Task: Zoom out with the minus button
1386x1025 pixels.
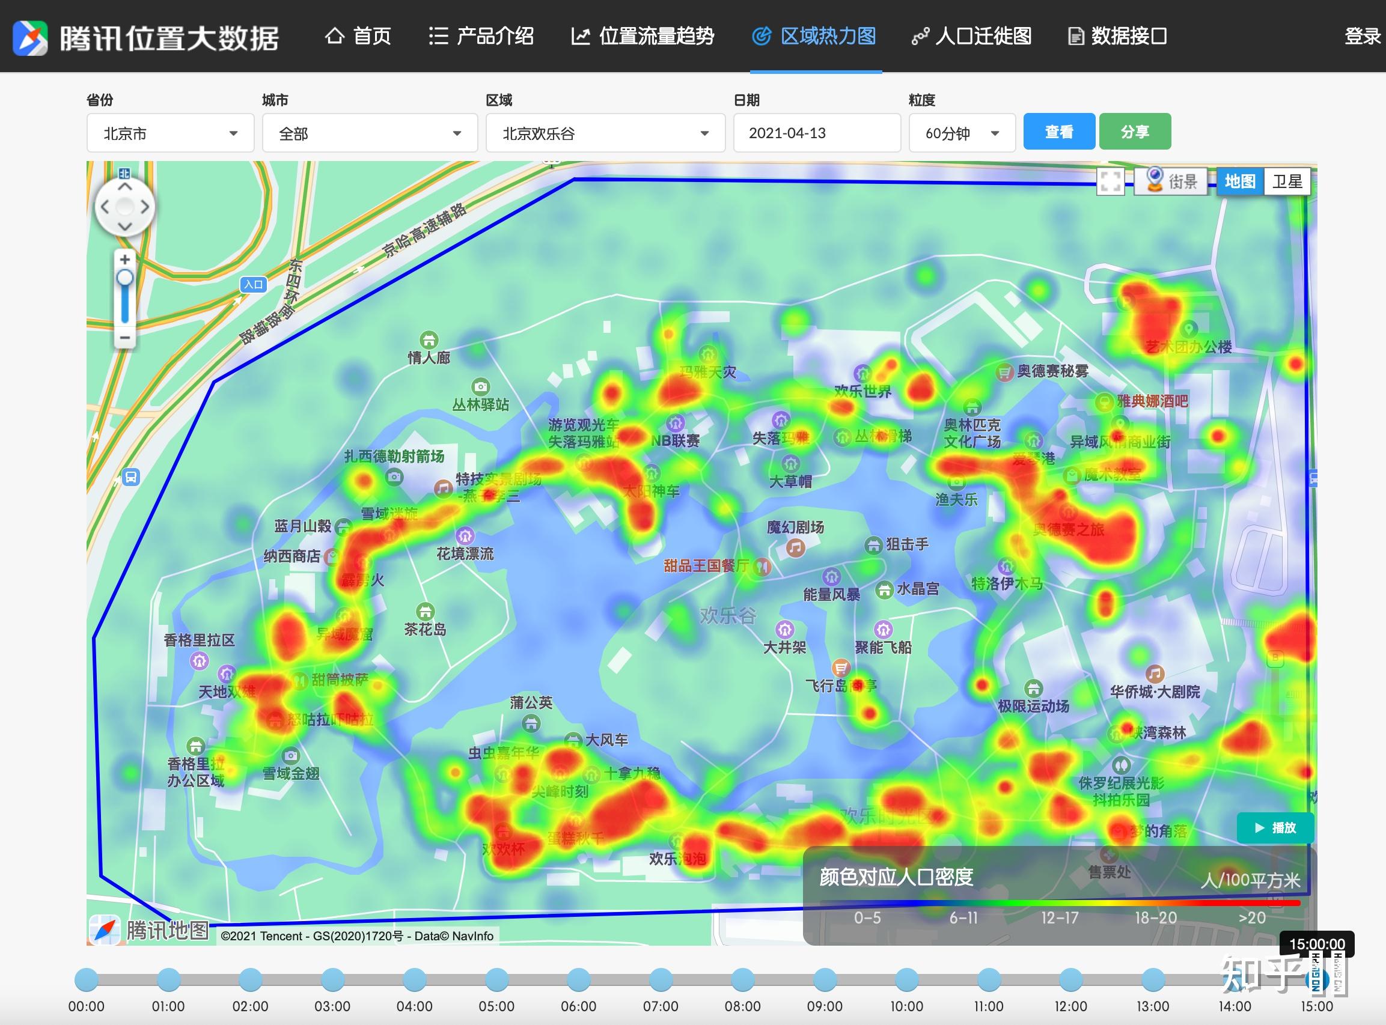Action: pos(125,338)
